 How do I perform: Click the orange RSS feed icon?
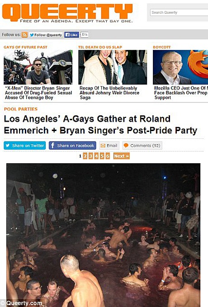24,35
